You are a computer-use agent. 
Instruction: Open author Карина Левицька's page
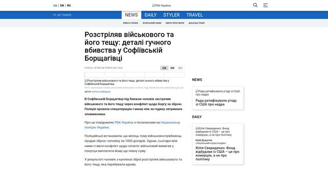tap(101, 92)
